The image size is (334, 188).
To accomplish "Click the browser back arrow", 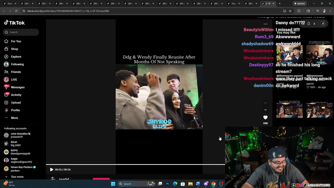I will (4, 11).
